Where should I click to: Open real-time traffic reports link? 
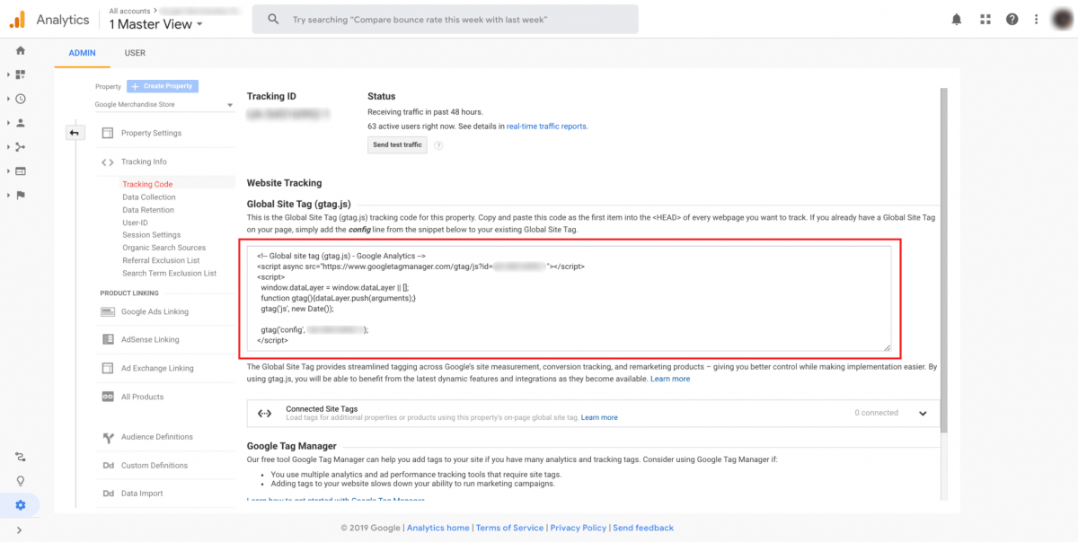(547, 127)
